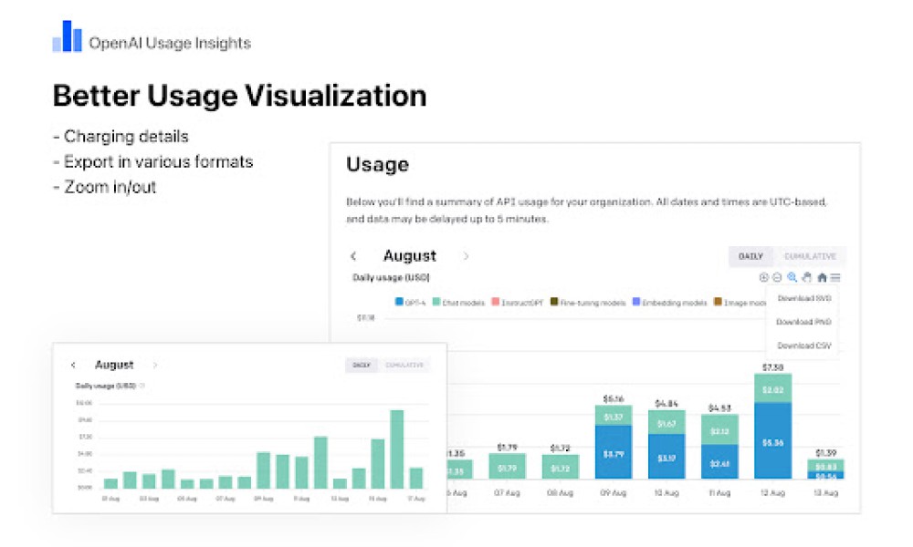Click the Better Usage Visualization headline
The height and width of the screenshot is (547, 913).
239,96
